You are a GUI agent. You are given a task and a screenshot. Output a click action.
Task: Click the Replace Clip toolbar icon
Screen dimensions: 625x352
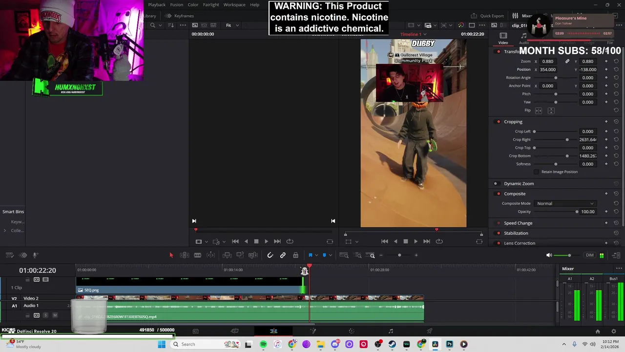(x=253, y=255)
